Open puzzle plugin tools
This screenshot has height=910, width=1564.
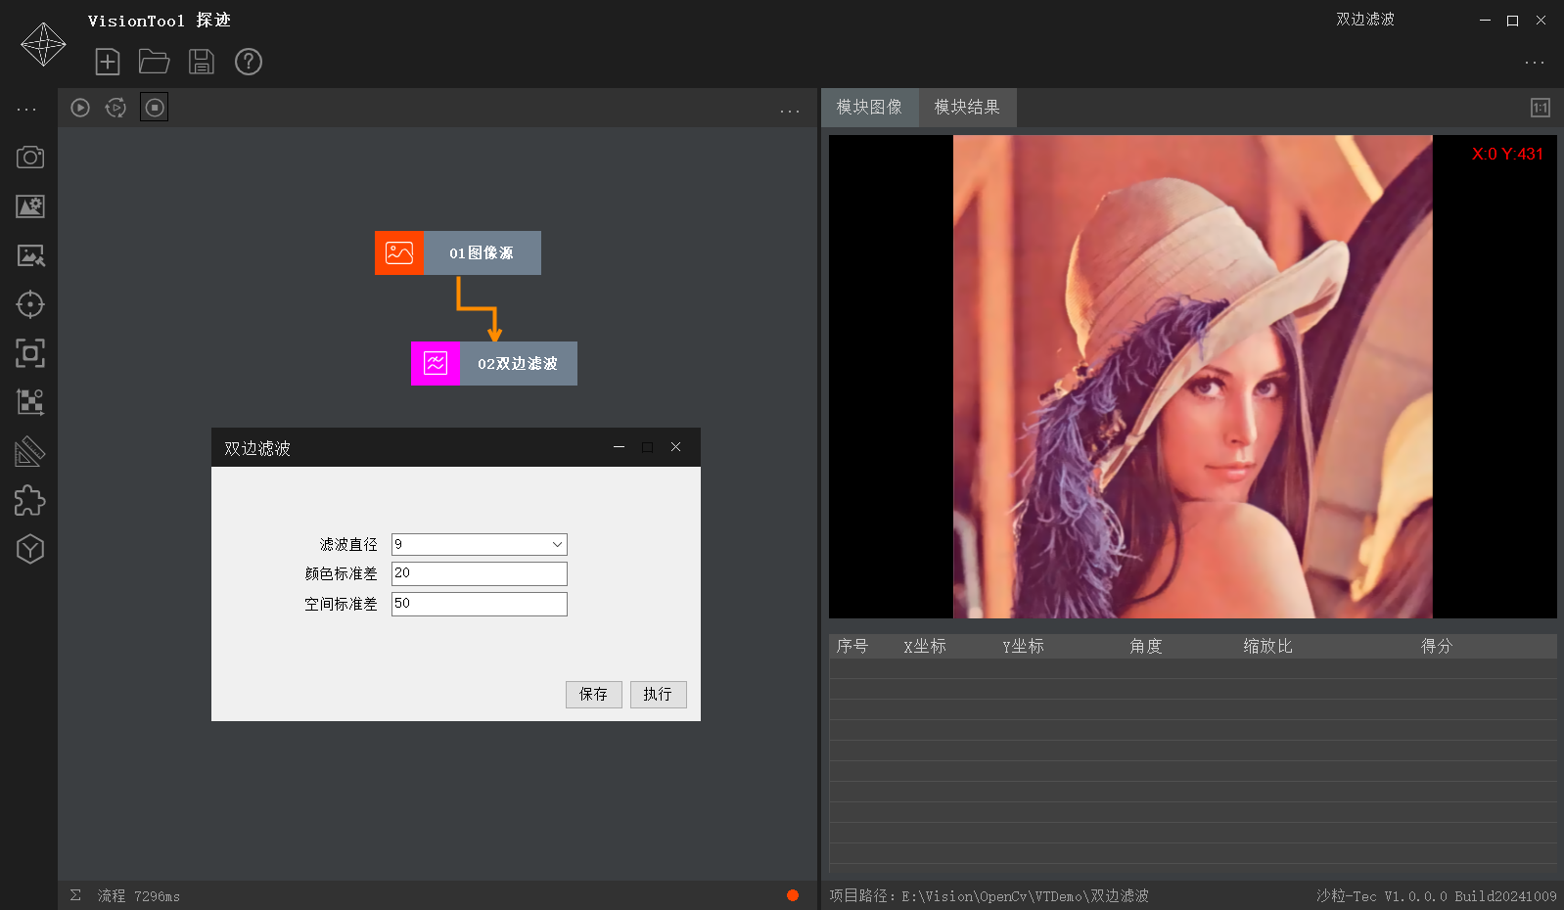(x=30, y=500)
